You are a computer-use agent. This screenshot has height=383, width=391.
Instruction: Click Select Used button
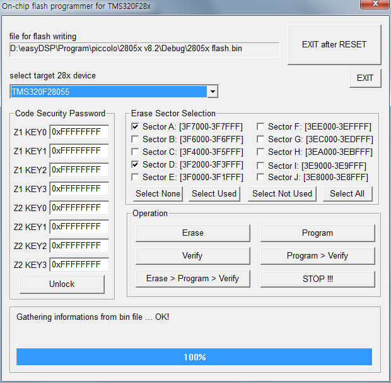tap(214, 193)
